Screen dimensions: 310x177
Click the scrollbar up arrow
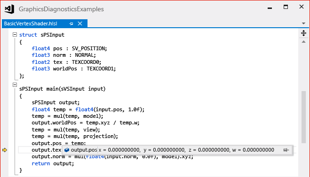(x=304, y=42)
